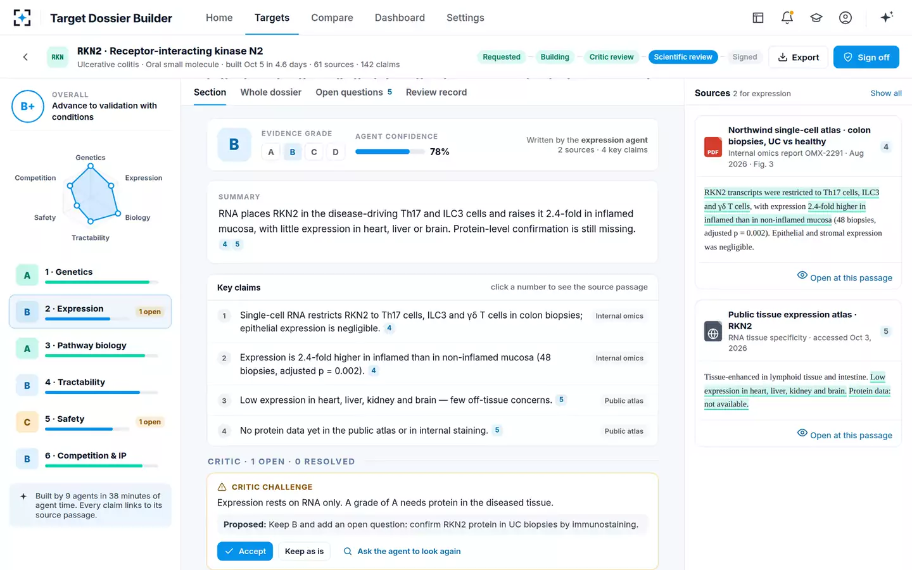Click the graduation cap learning icon
The height and width of the screenshot is (570, 912).
pyautogui.click(x=816, y=18)
